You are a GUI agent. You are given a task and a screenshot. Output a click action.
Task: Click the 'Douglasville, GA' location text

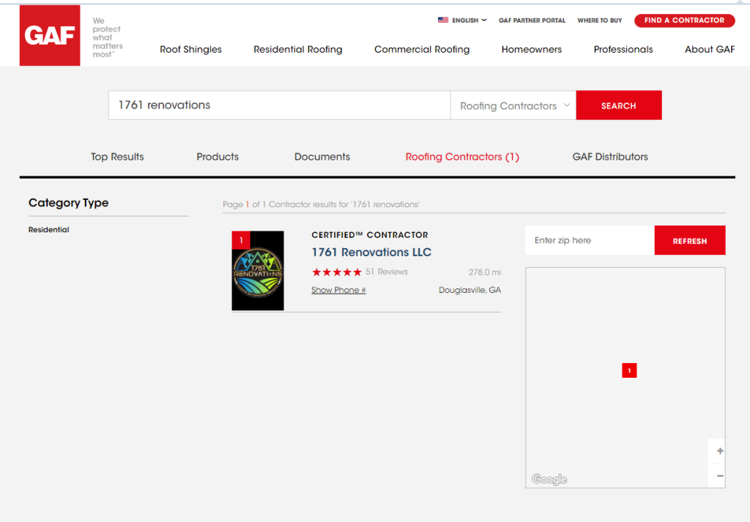coord(469,290)
